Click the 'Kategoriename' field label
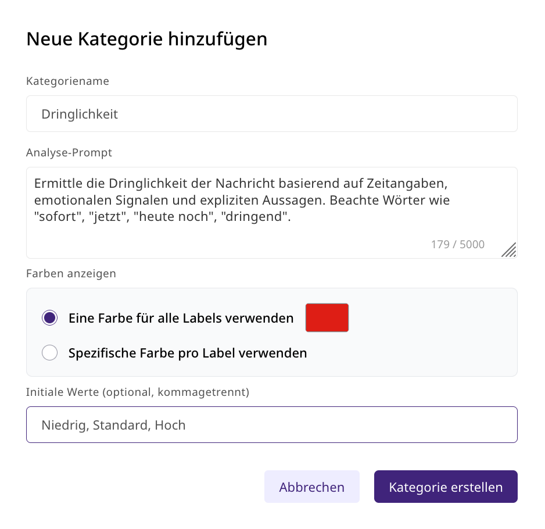This screenshot has height=529, width=545. 67,81
